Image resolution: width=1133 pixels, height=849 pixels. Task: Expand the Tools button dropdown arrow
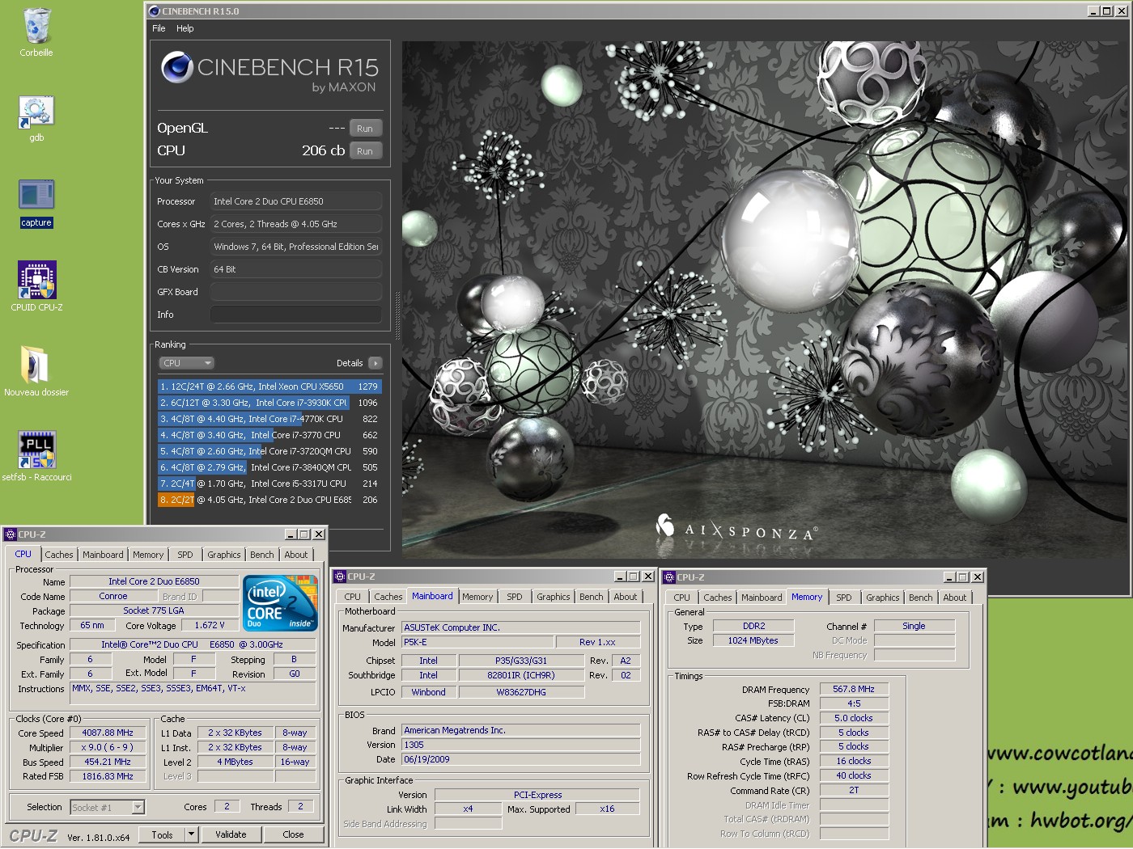coord(192,834)
